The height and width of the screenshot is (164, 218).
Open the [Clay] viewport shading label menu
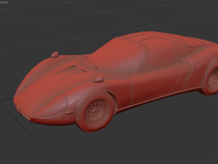pyautogui.click(x=5, y=2)
